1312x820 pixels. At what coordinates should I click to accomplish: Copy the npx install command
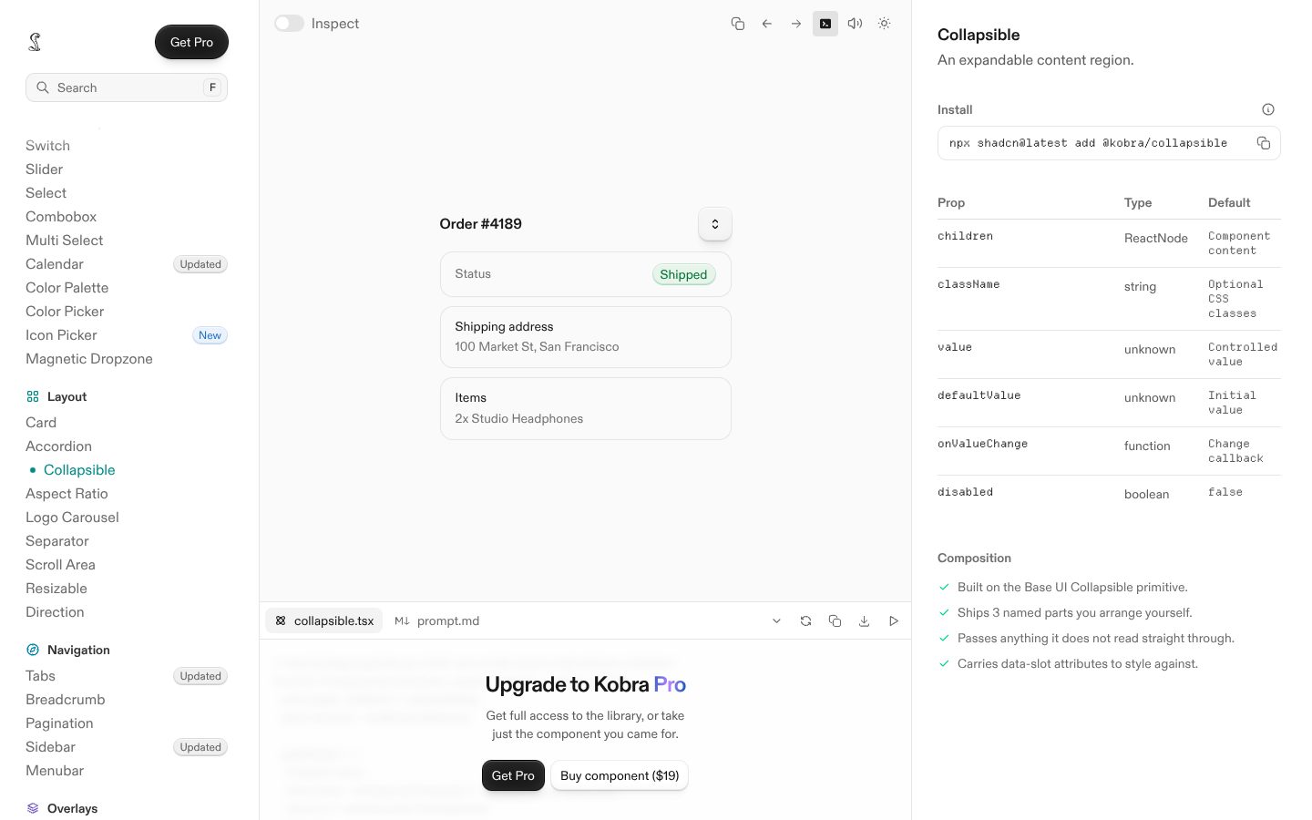[x=1264, y=143]
